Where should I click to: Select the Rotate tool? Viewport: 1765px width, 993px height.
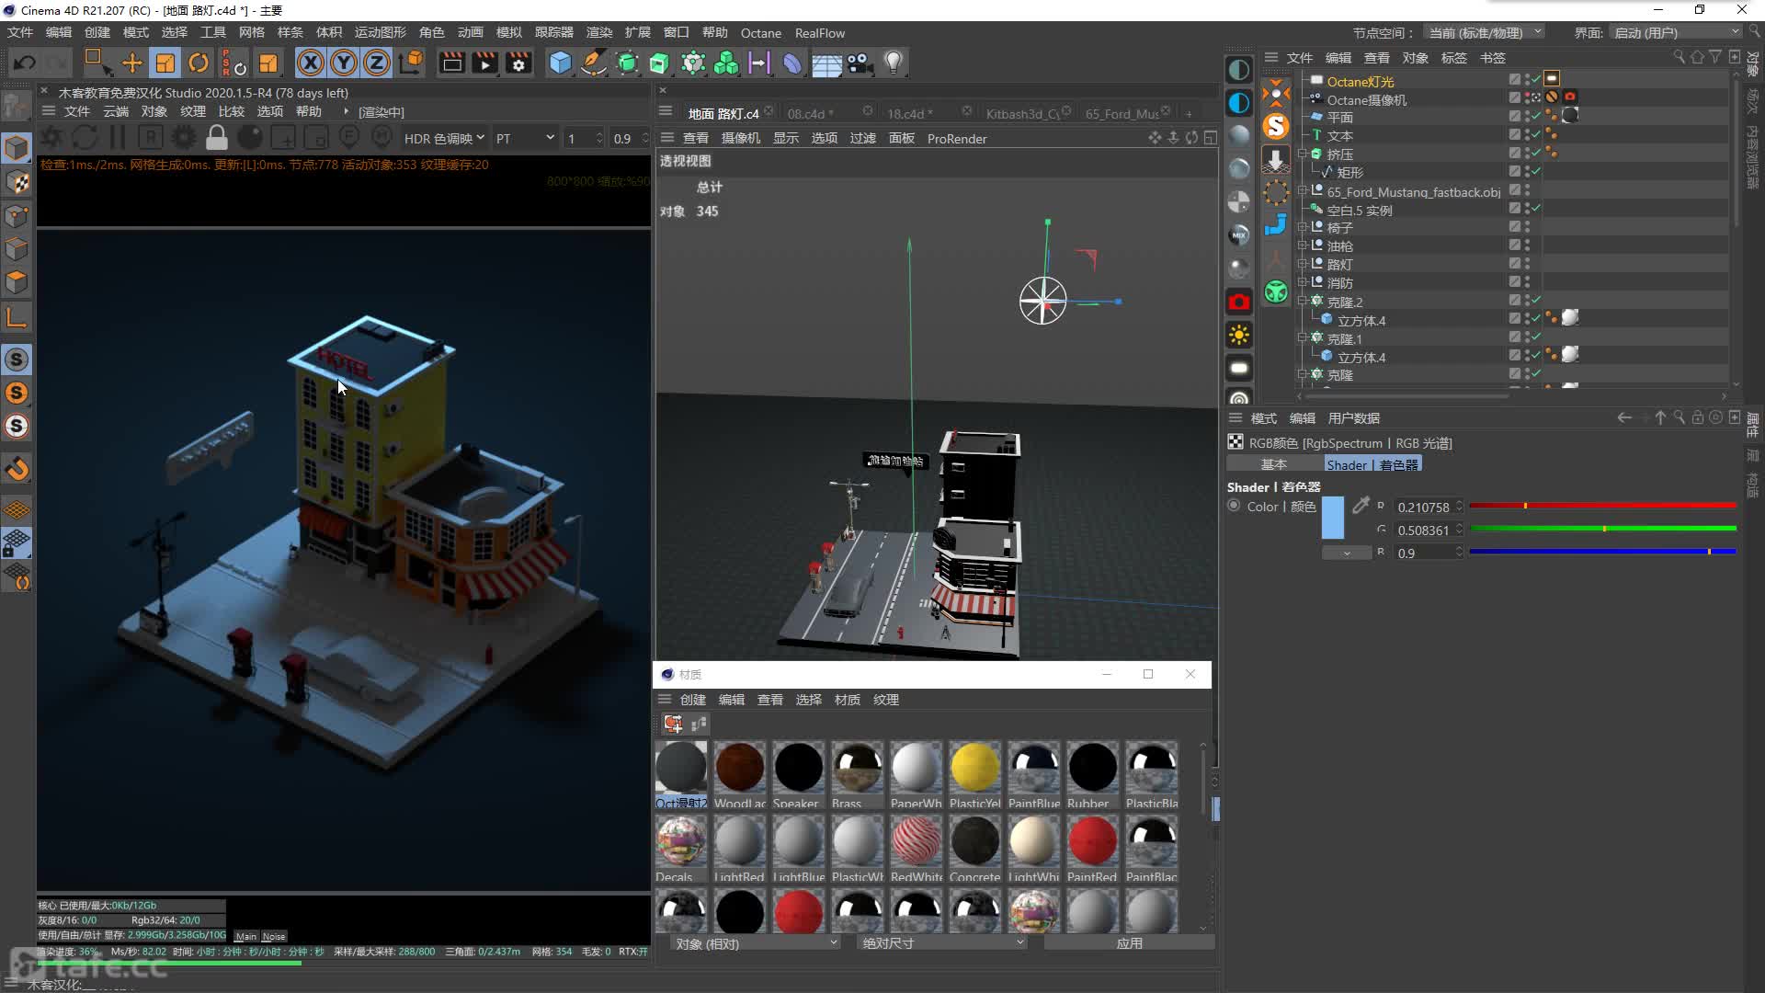click(x=199, y=63)
